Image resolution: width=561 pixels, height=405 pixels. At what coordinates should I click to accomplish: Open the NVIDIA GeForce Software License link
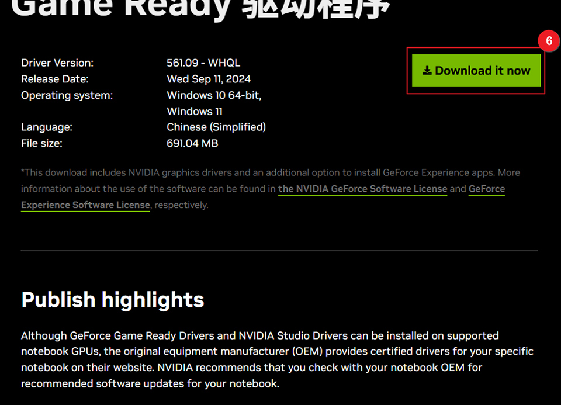tap(362, 189)
